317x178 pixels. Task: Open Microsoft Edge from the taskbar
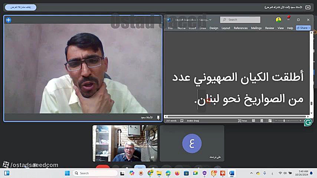pos(168,173)
